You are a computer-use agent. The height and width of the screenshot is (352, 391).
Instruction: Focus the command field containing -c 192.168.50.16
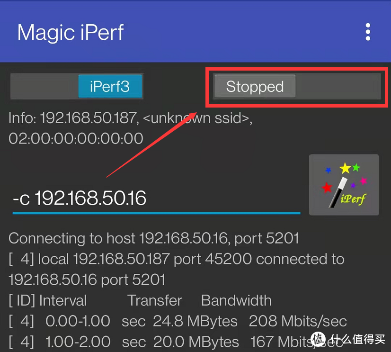coord(156,199)
